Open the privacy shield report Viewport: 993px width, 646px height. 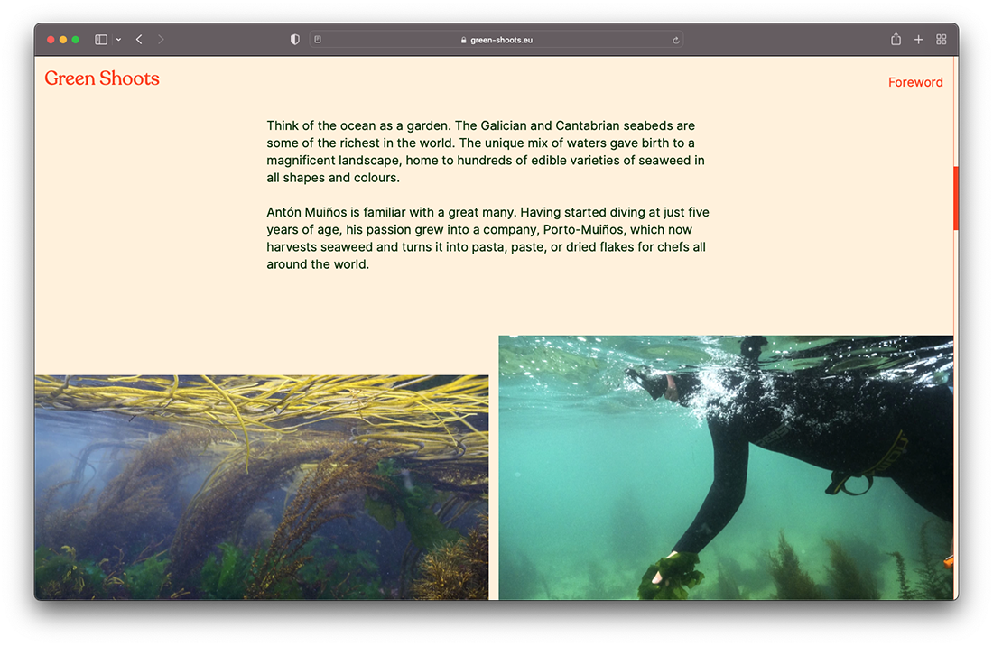[x=294, y=39]
